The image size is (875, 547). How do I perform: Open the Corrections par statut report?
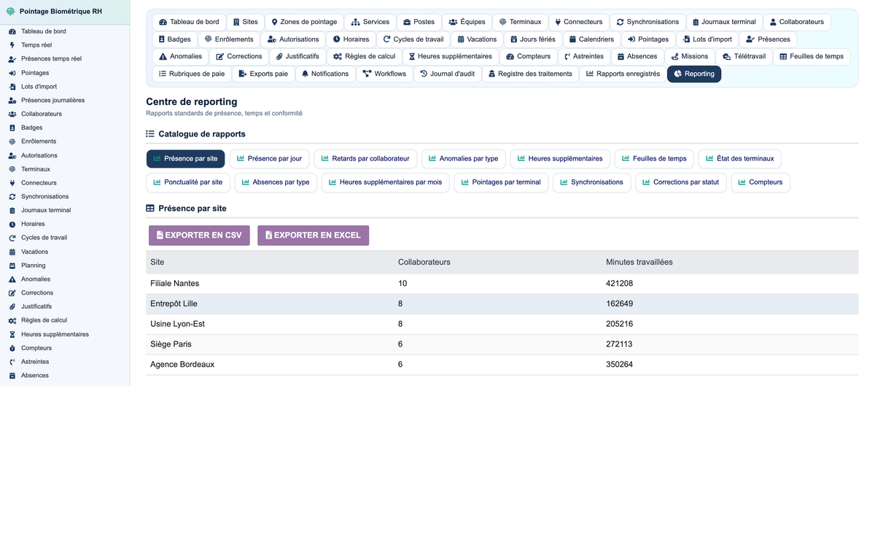pos(680,182)
